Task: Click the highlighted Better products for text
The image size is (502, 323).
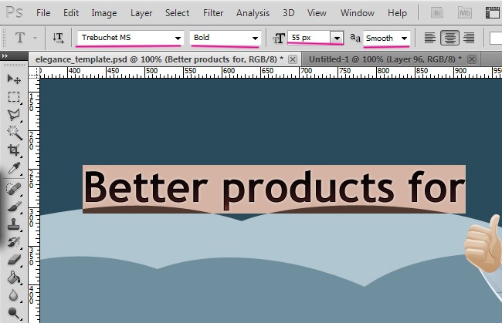Action: point(274,189)
